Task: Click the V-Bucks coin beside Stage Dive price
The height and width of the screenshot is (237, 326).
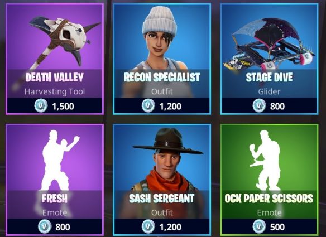Action: click(x=259, y=106)
